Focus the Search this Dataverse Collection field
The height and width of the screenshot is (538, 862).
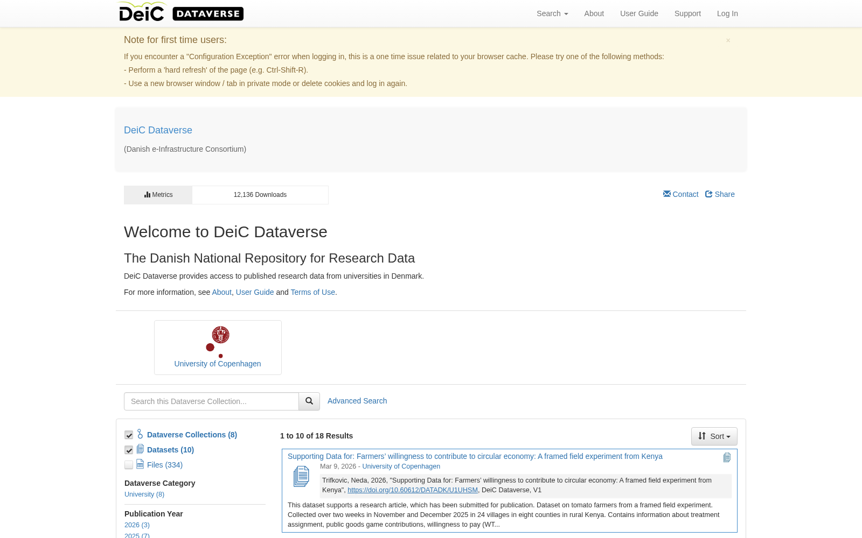pyautogui.click(x=211, y=401)
